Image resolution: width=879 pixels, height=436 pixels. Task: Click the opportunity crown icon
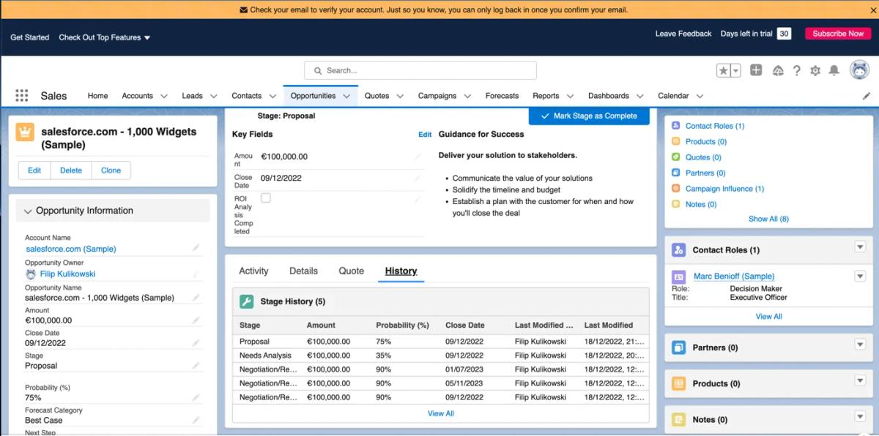[x=25, y=132]
